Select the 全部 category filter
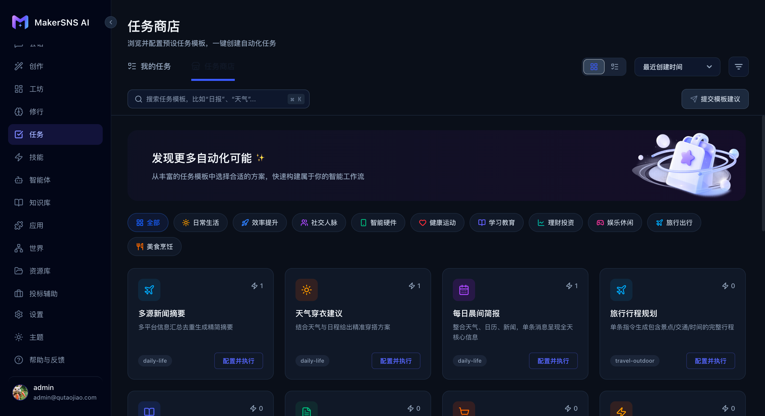 pyautogui.click(x=148, y=223)
